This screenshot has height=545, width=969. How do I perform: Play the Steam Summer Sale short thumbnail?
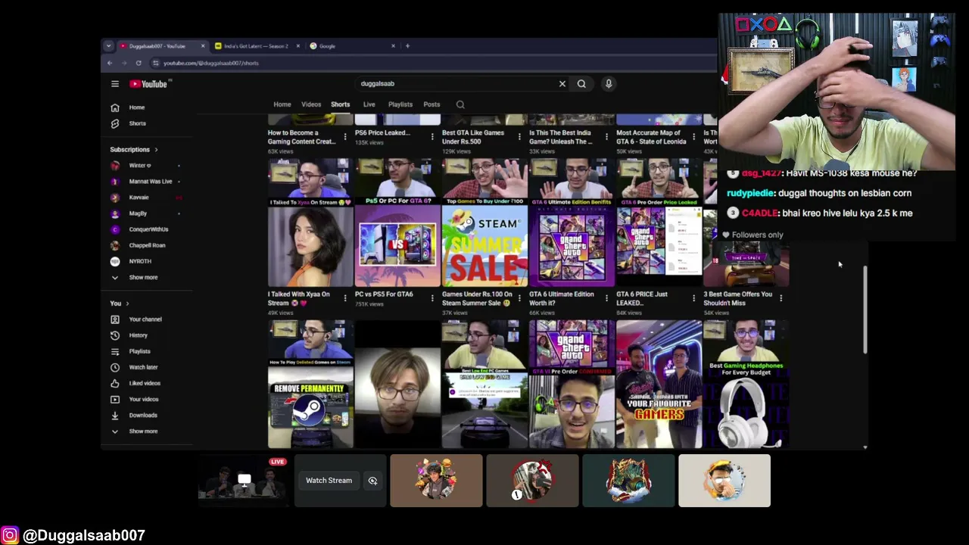(x=484, y=223)
